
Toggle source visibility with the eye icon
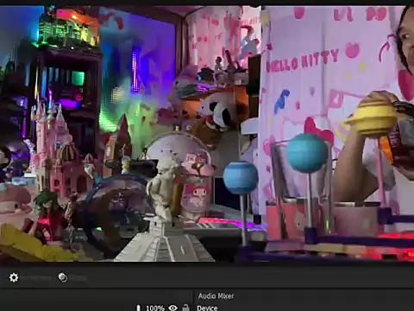pos(172,308)
